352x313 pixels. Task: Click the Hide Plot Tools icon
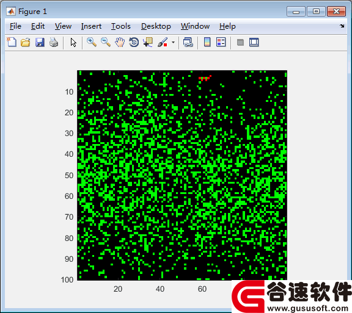pos(240,42)
